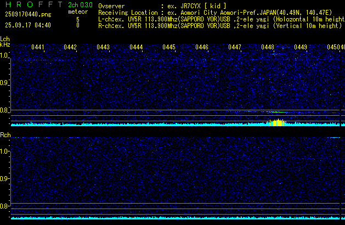The image size is (345, 225).
Task: Click the kHz axis unit label
Action: point(5,44)
